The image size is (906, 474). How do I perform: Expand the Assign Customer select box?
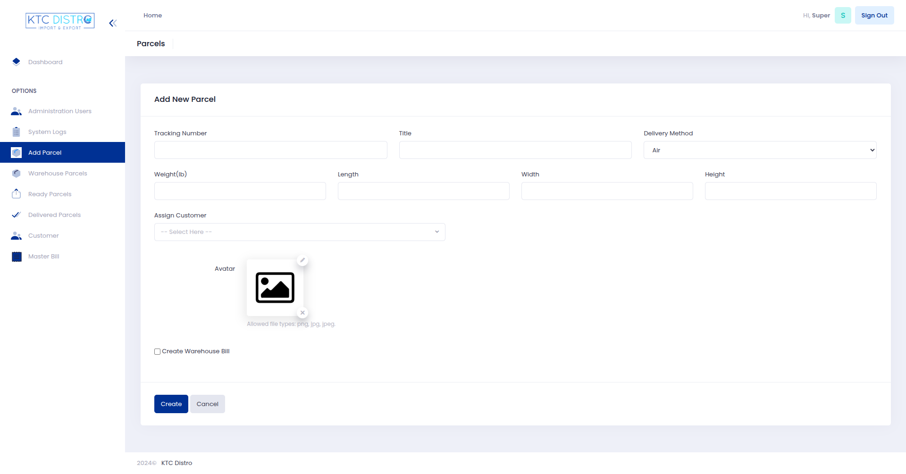click(x=300, y=232)
